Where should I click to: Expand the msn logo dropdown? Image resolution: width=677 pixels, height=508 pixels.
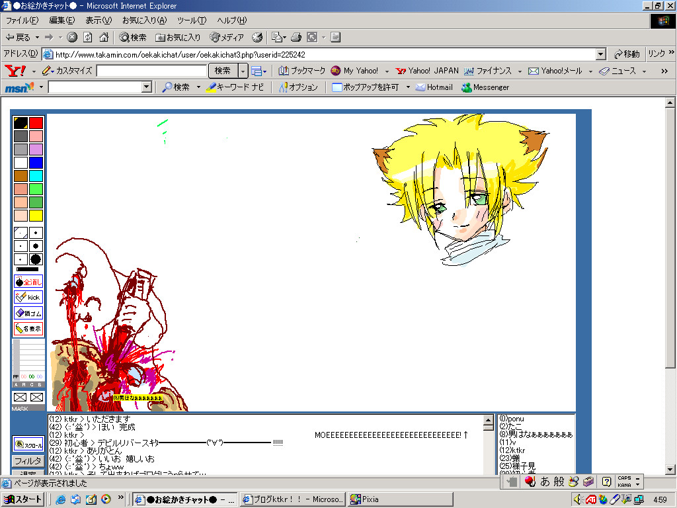click(41, 87)
